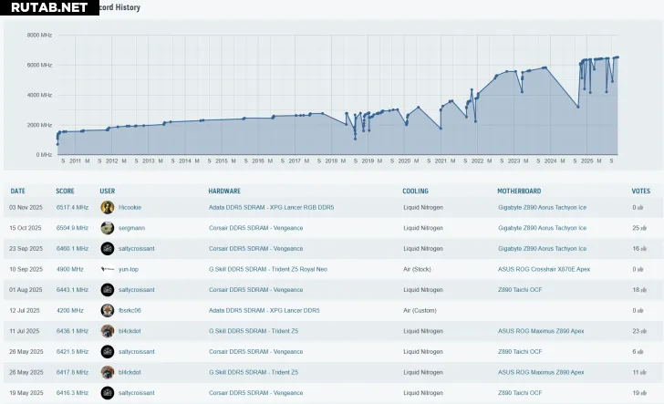Open Gigabyte Z890 Aorus Tachyon Ice top link
This screenshot has height=404, width=664.
coord(542,208)
